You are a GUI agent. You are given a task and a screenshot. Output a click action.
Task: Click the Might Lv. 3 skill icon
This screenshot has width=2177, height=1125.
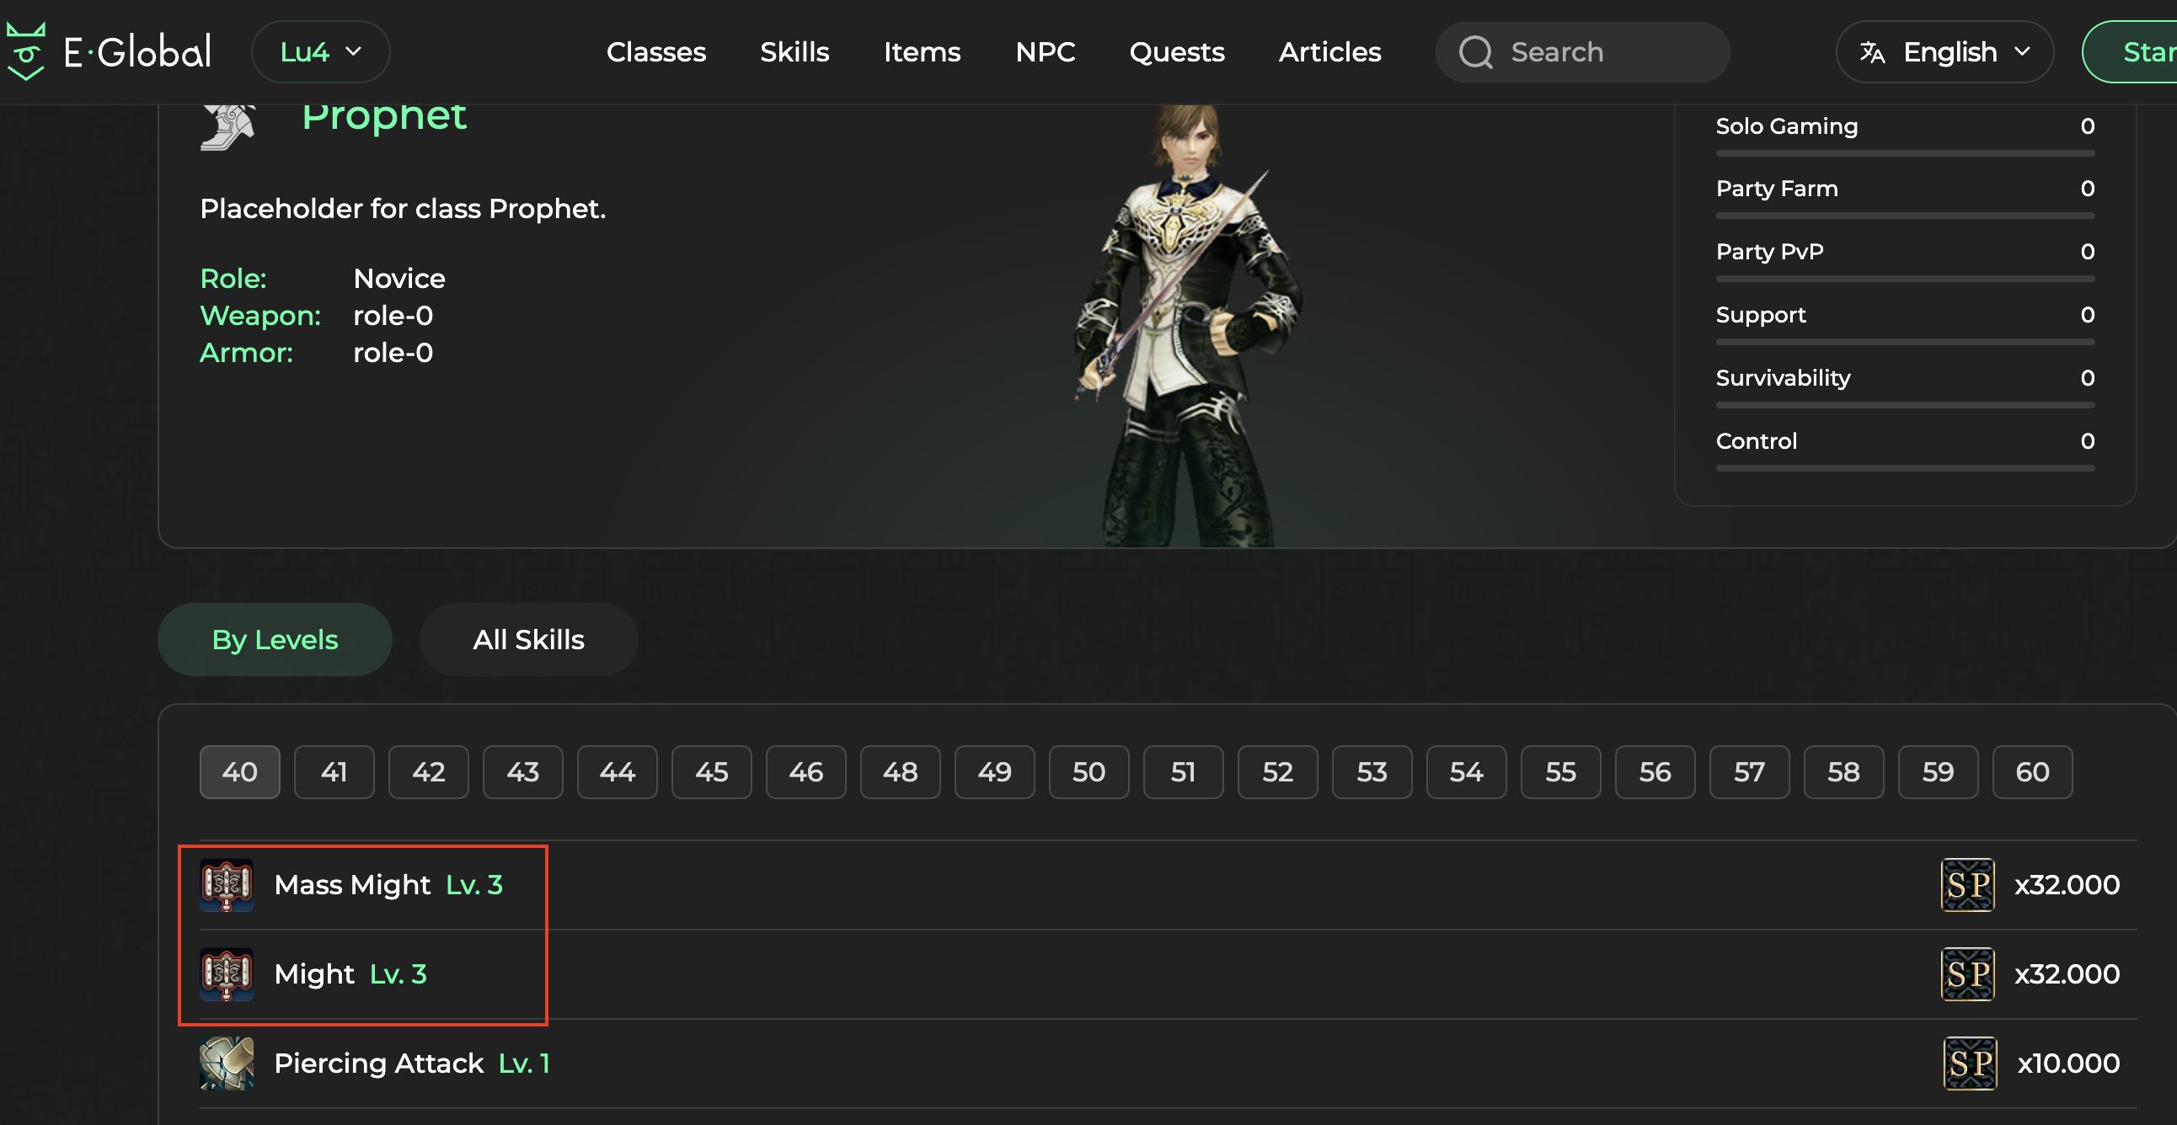[227, 973]
